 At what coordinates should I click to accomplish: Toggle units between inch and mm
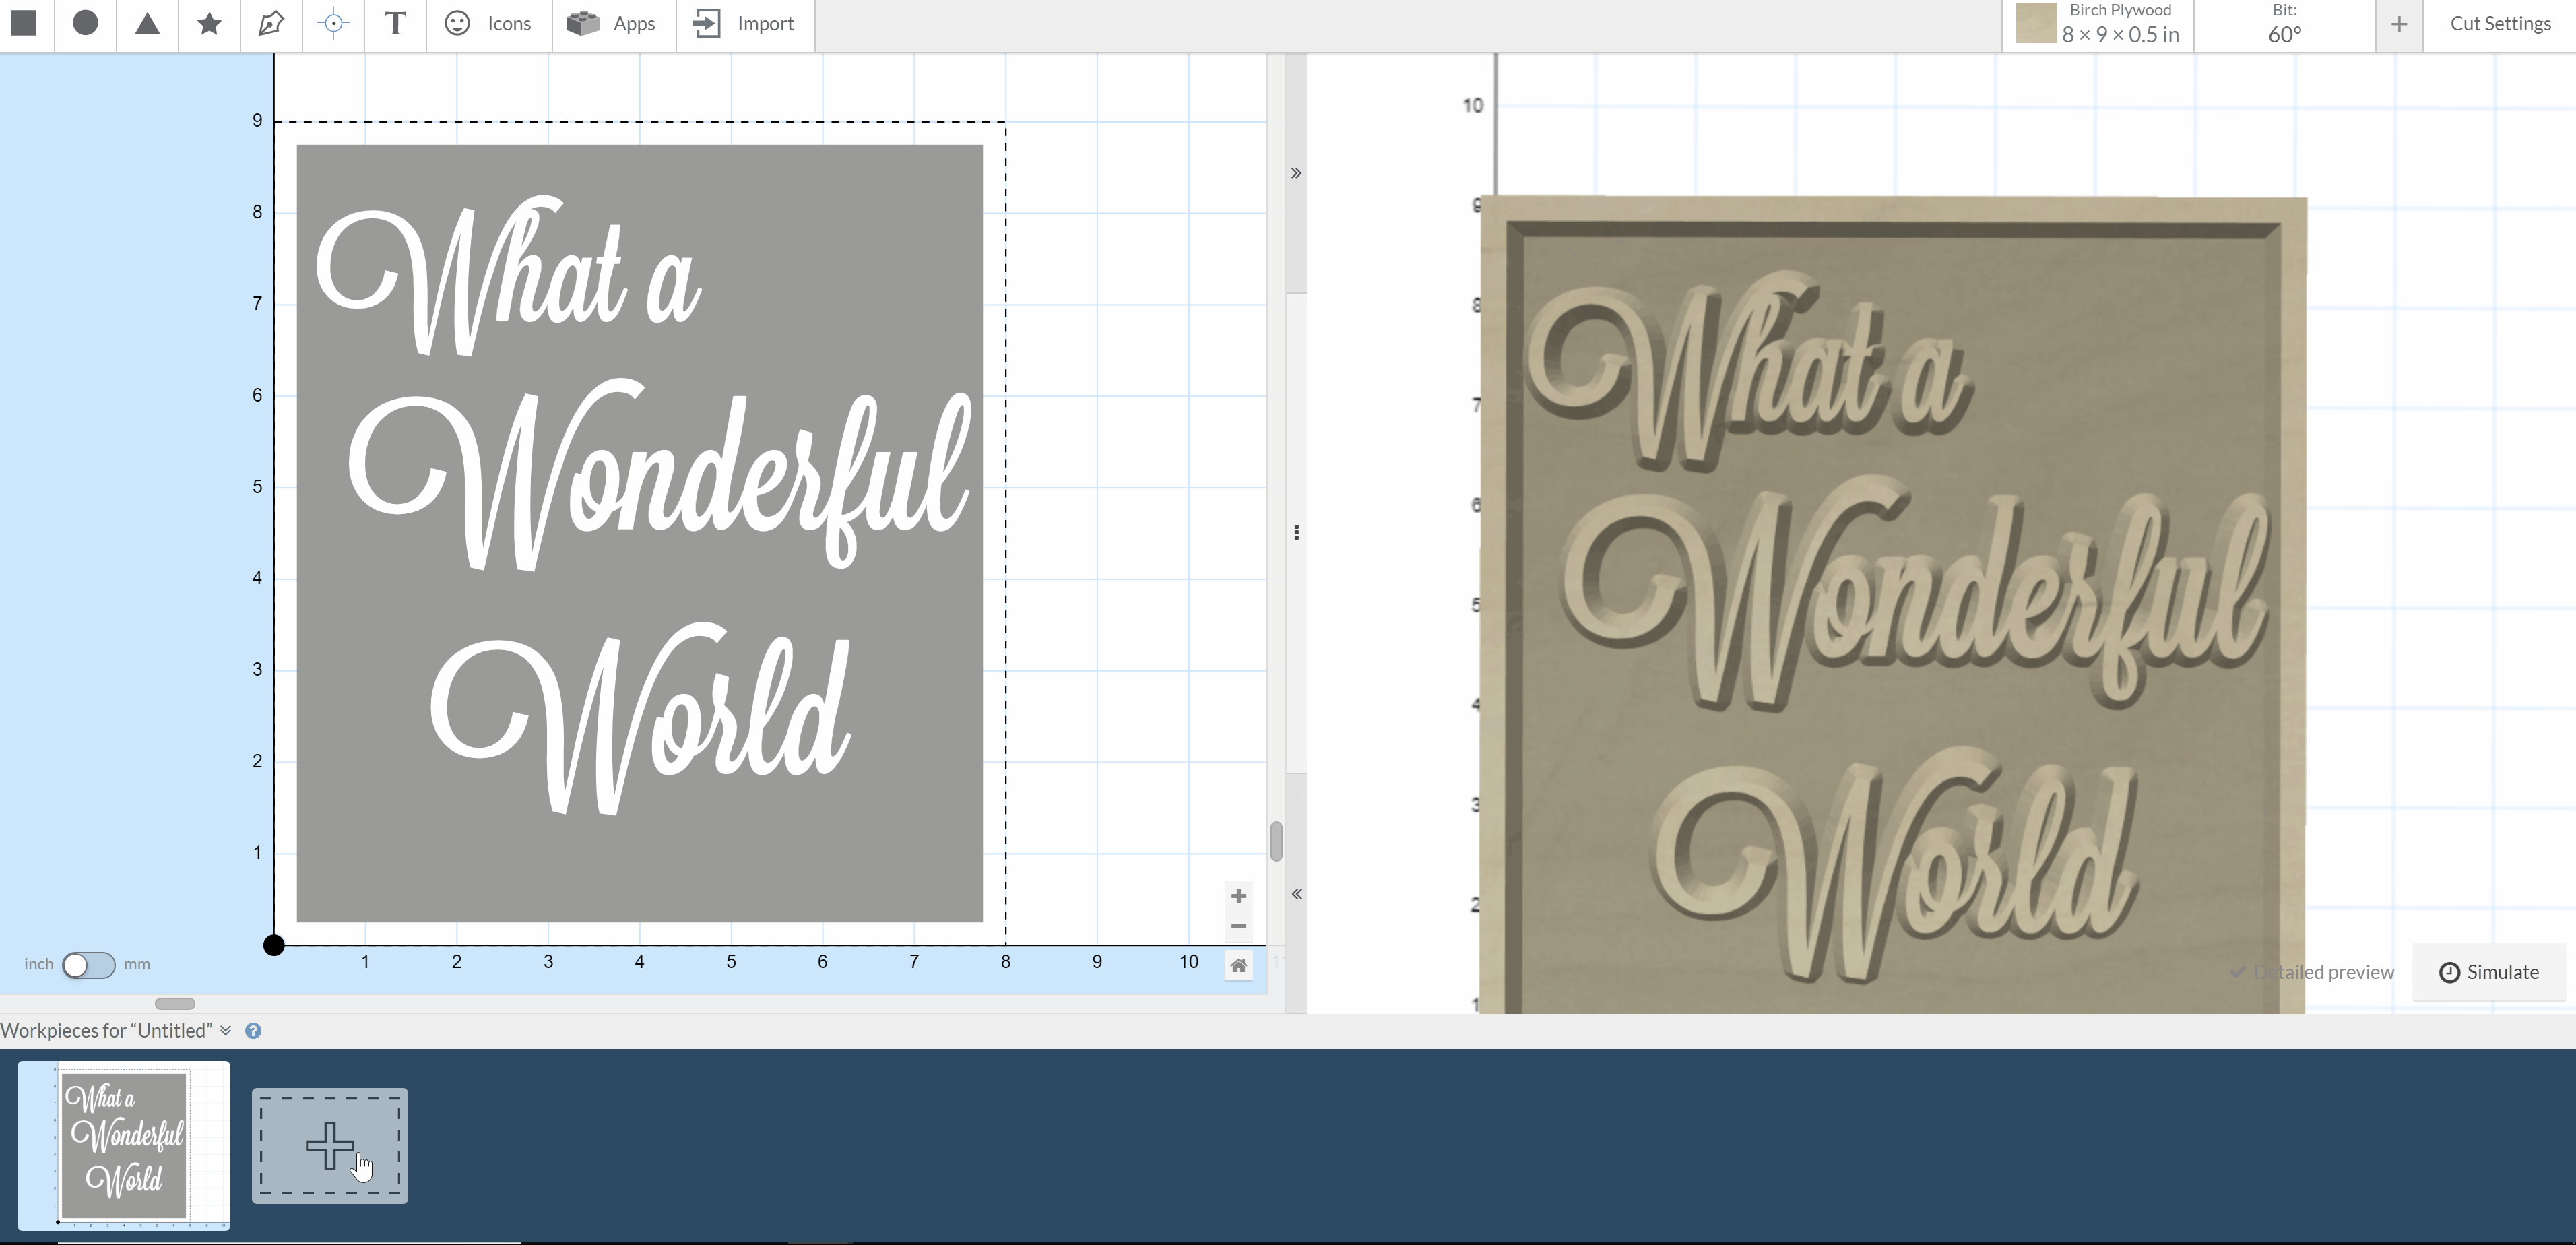coord(88,965)
